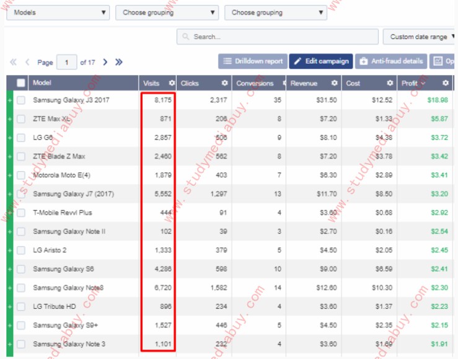Image resolution: width=458 pixels, height=359 pixels.
Task: Sort by the Conversions column header
Action: pos(255,83)
